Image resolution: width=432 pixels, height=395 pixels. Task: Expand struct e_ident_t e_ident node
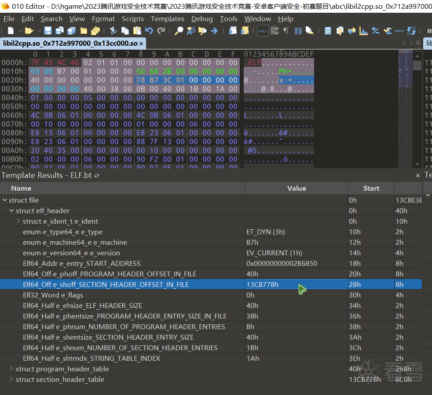click(x=18, y=221)
